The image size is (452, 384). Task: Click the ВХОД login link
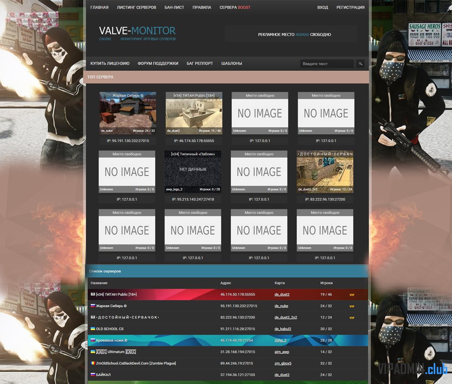323,8
